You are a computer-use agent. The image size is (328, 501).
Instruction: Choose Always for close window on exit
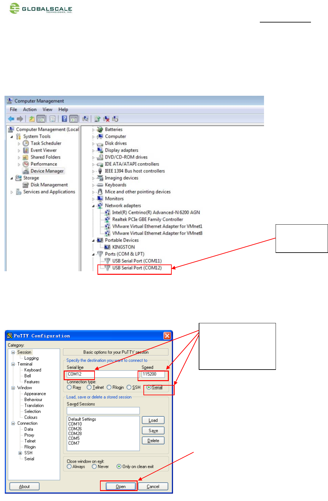[69, 466]
